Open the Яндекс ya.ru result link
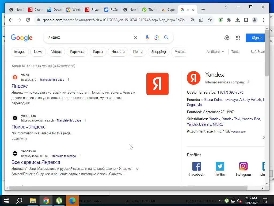The height and width of the screenshot is (206, 274). [20, 86]
